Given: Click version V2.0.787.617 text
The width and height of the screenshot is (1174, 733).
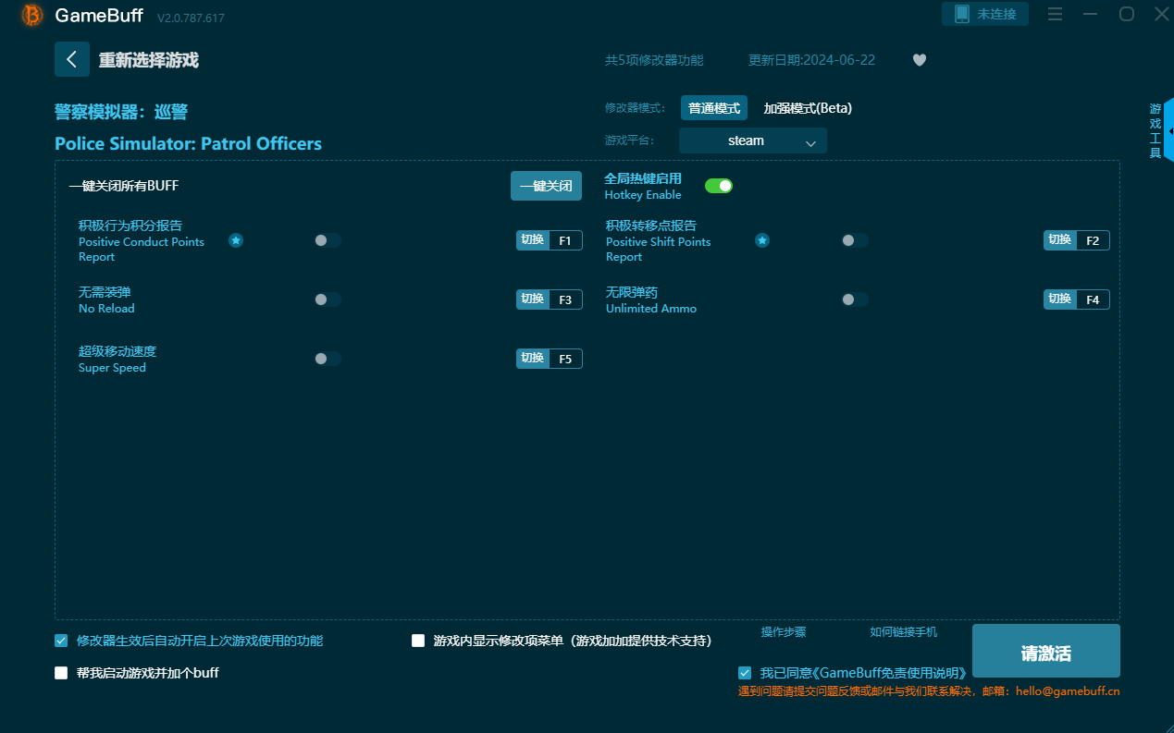Looking at the screenshot, I should (191, 18).
